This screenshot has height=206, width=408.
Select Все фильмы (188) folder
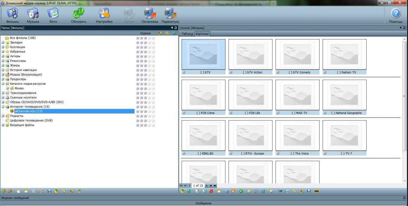click(x=23, y=38)
